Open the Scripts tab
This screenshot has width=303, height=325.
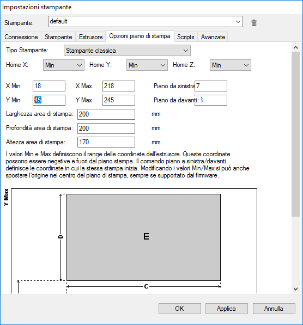[186, 37]
